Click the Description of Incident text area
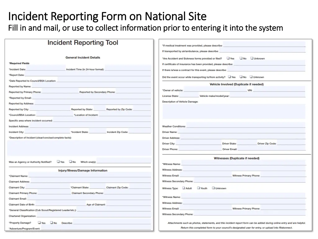 point(79,148)
